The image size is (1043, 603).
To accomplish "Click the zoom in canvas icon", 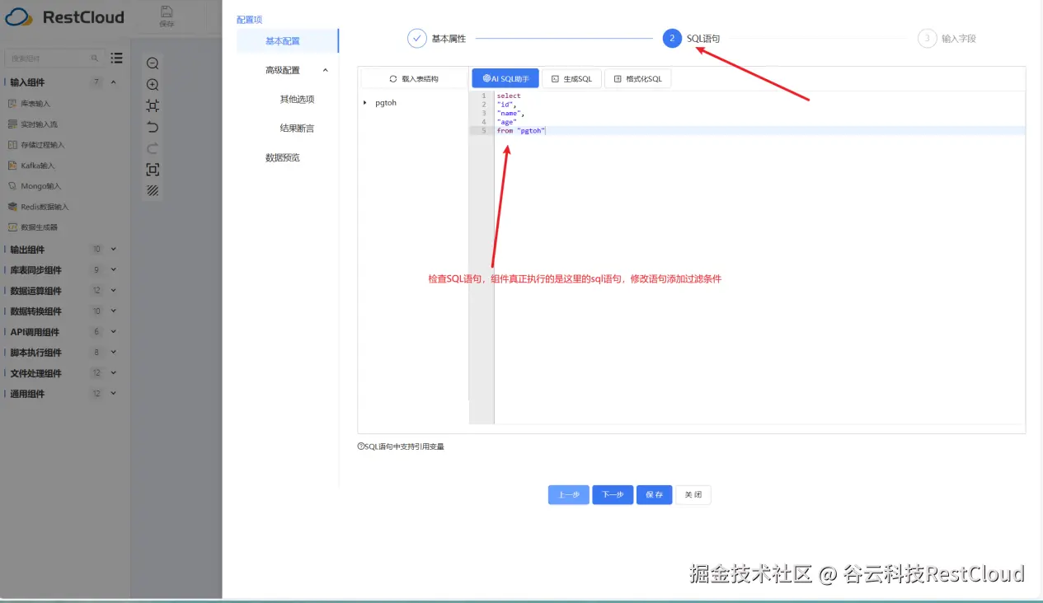I will pos(153,85).
